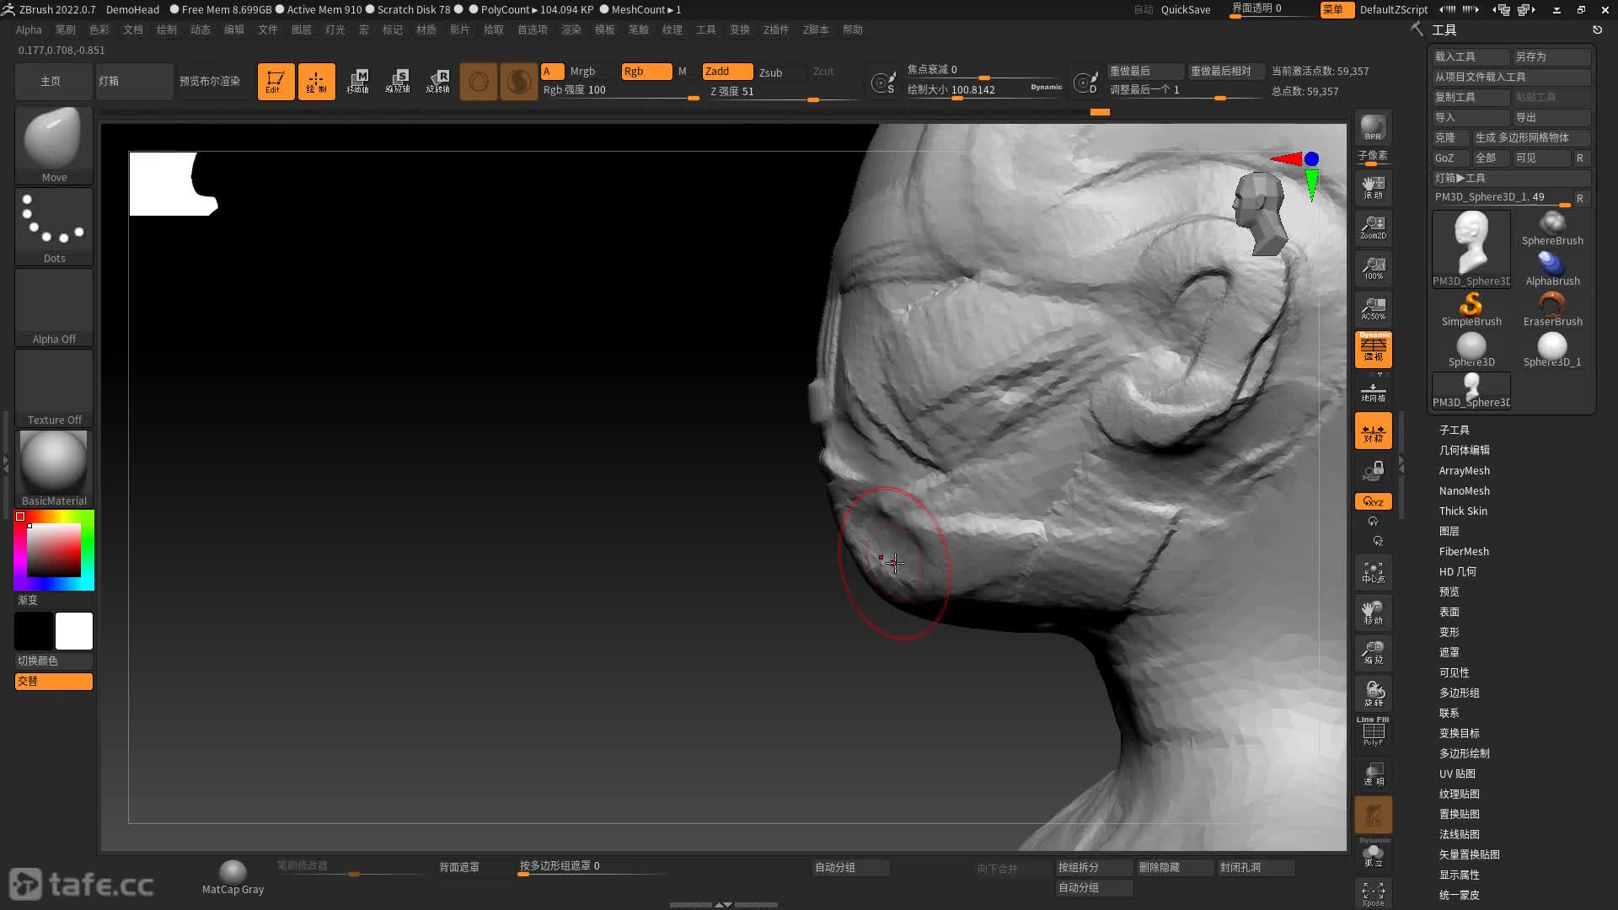This screenshot has height=910, width=1618.
Task: Expand the UV 贴图 subpalette
Action: click(1456, 773)
